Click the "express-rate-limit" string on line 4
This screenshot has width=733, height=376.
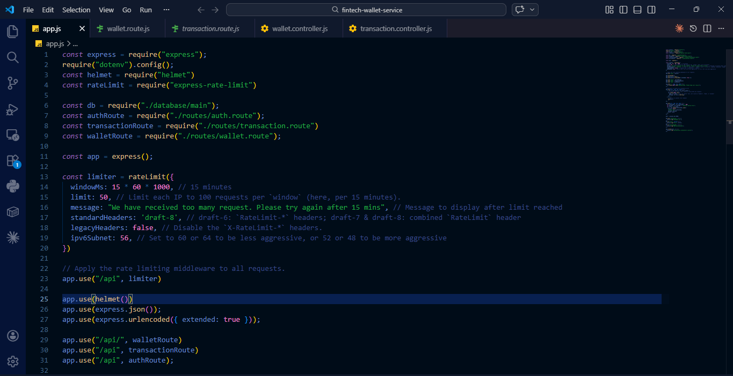pyautogui.click(x=212, y=85)
